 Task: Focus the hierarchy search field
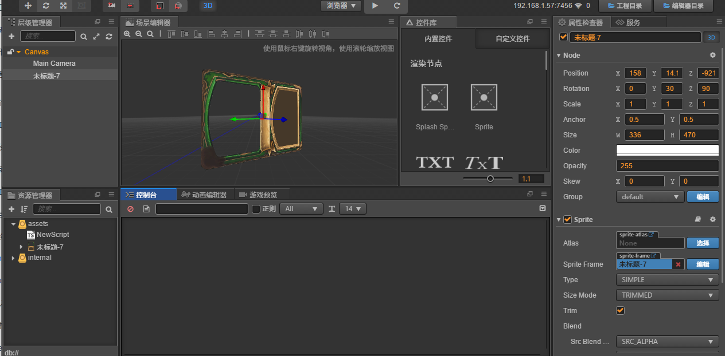tap(48, 36)
